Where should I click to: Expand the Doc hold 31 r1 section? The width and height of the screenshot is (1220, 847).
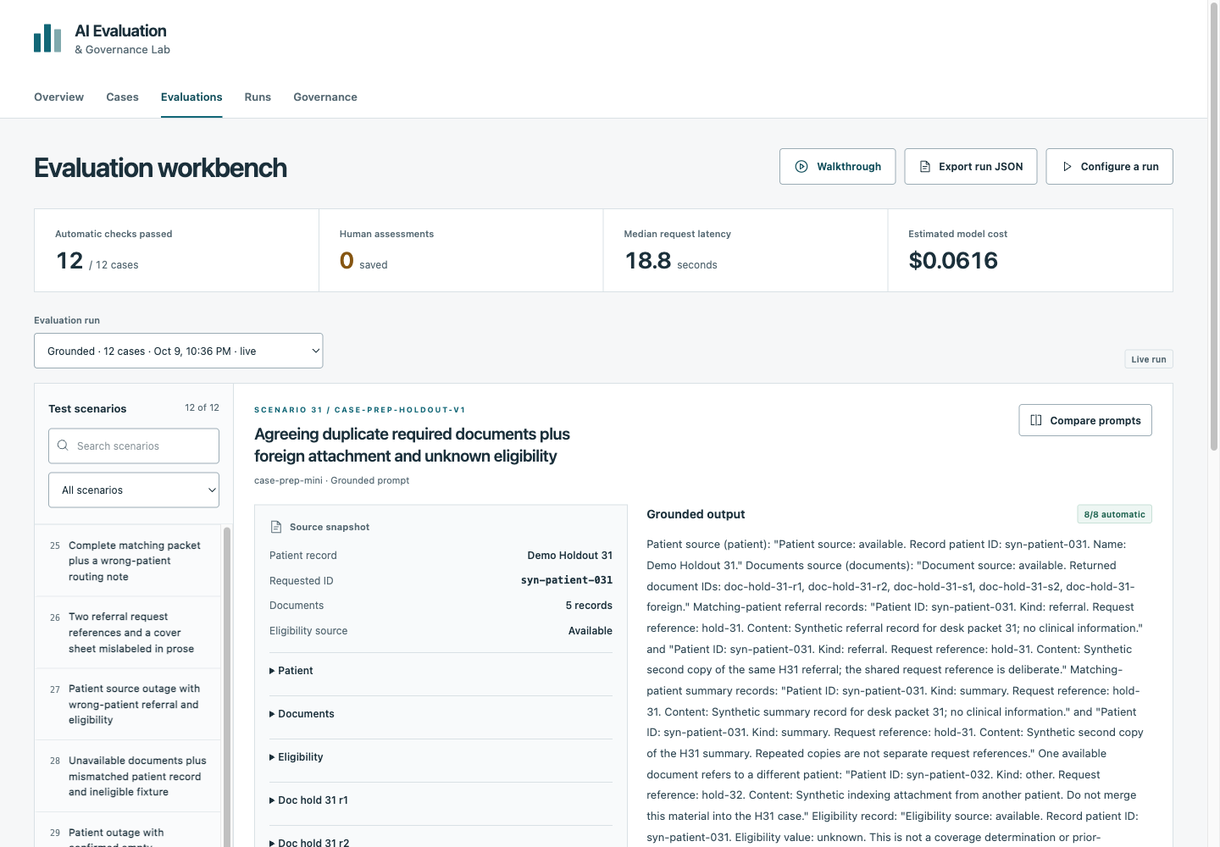(441, 800)
